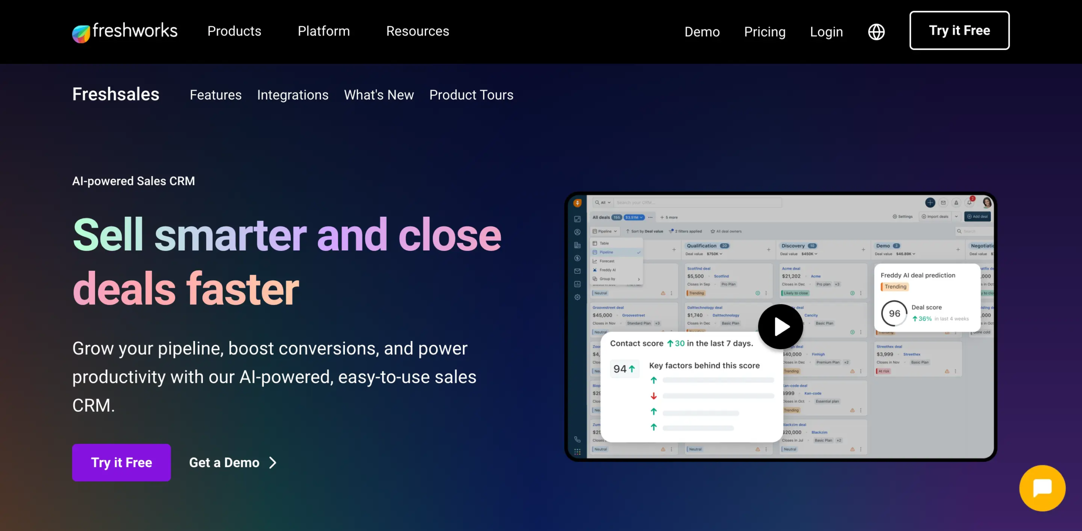Viewport: 1082px width, 531px height.
Task: Click the blue plus quick-add icon in CRM preview
Action: click(x=930, y=203)
